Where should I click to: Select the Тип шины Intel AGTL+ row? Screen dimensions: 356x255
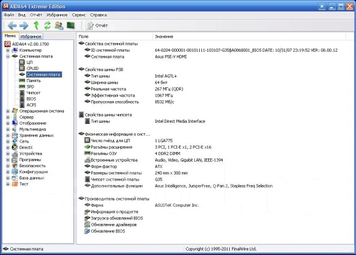[131, 76]
